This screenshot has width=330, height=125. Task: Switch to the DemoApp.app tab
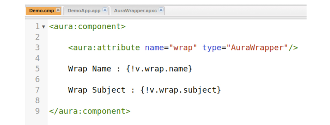(84, 11)
